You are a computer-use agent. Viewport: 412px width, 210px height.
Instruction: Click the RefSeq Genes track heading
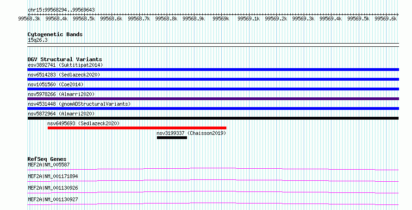pos(47,159)
